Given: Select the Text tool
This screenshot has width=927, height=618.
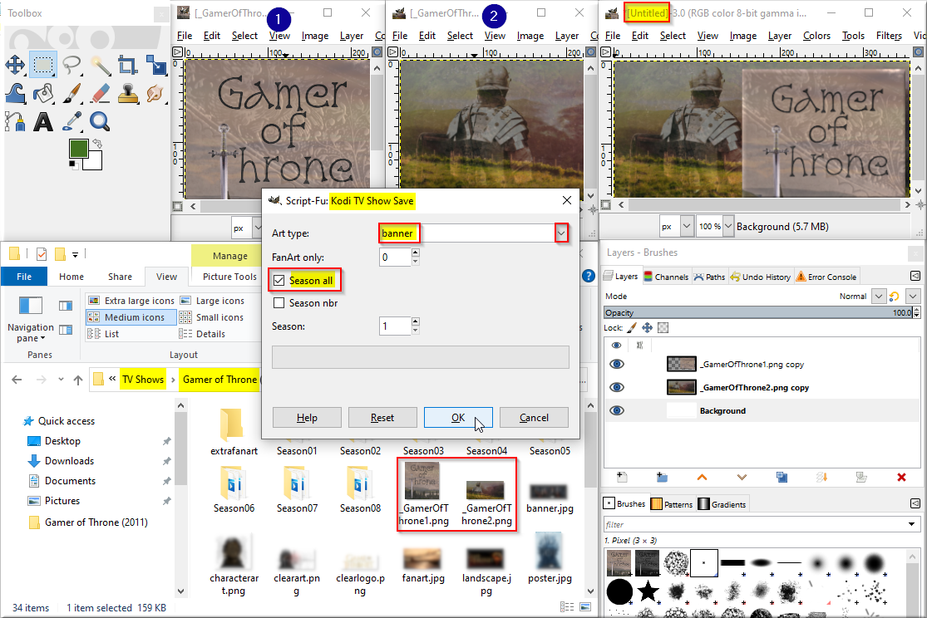Looking at the screenshot, I should coord(43,122).
